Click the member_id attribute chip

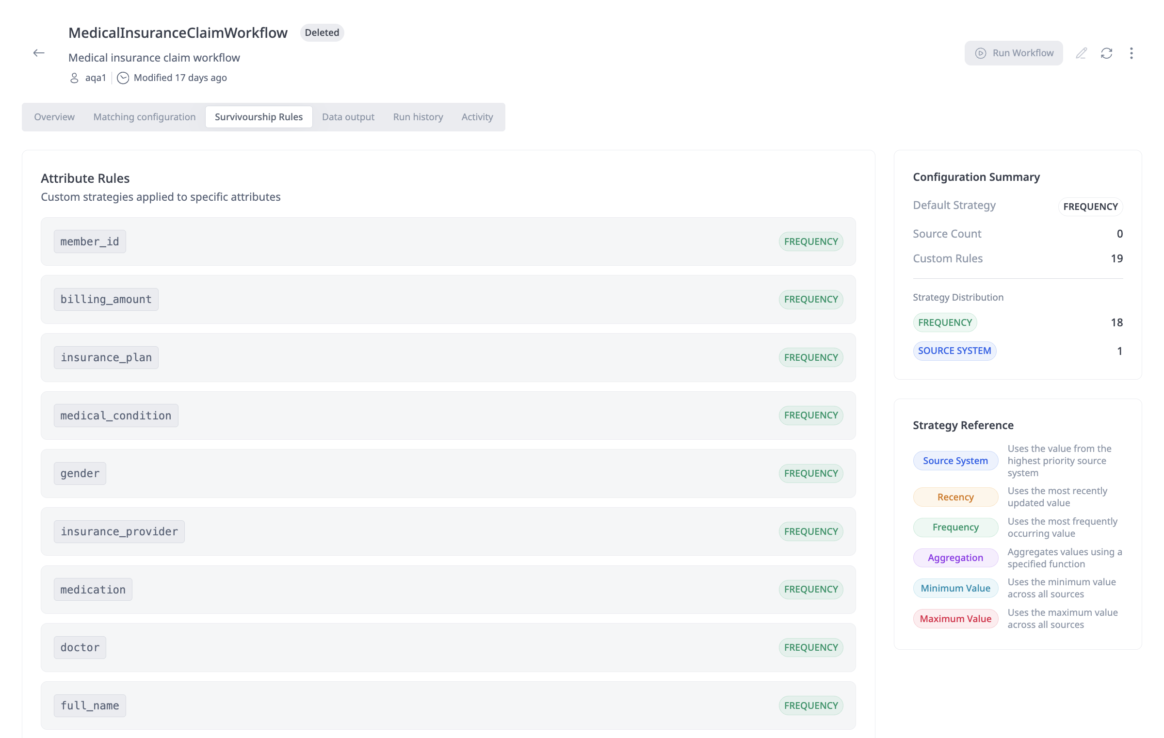90,241
